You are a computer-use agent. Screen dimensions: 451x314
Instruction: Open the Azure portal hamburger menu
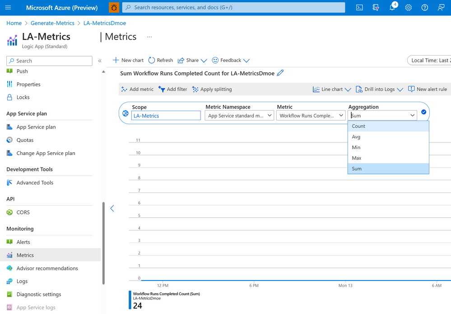[x=8, y=8]
